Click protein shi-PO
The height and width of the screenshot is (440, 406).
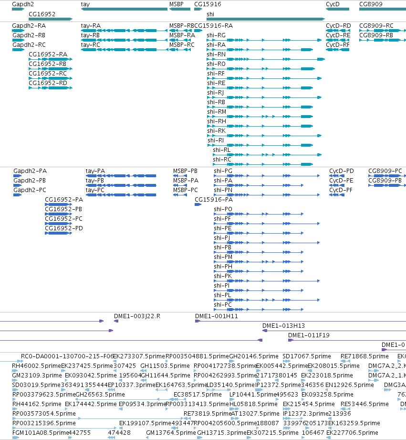223,209
